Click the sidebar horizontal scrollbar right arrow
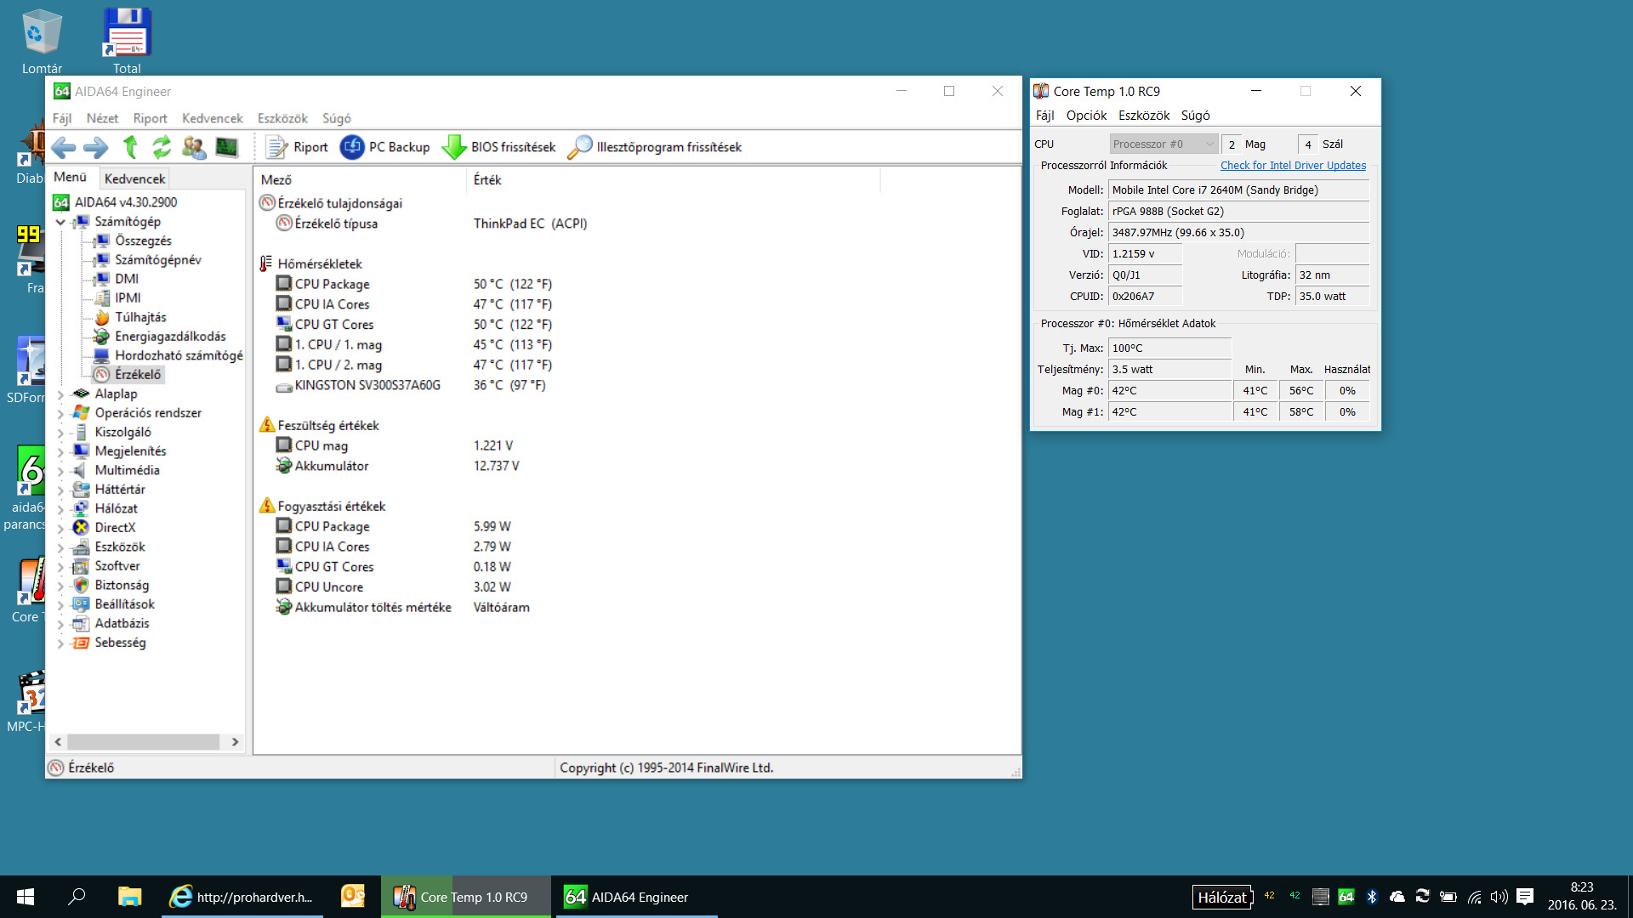1633x918 pixels. click(x=236, y=742)
